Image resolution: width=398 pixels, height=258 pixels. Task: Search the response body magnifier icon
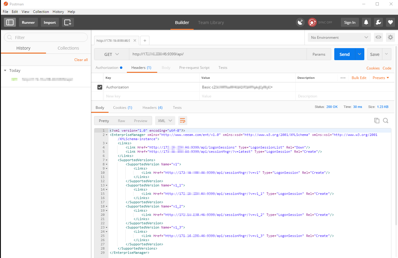click(x=386, y=121)
